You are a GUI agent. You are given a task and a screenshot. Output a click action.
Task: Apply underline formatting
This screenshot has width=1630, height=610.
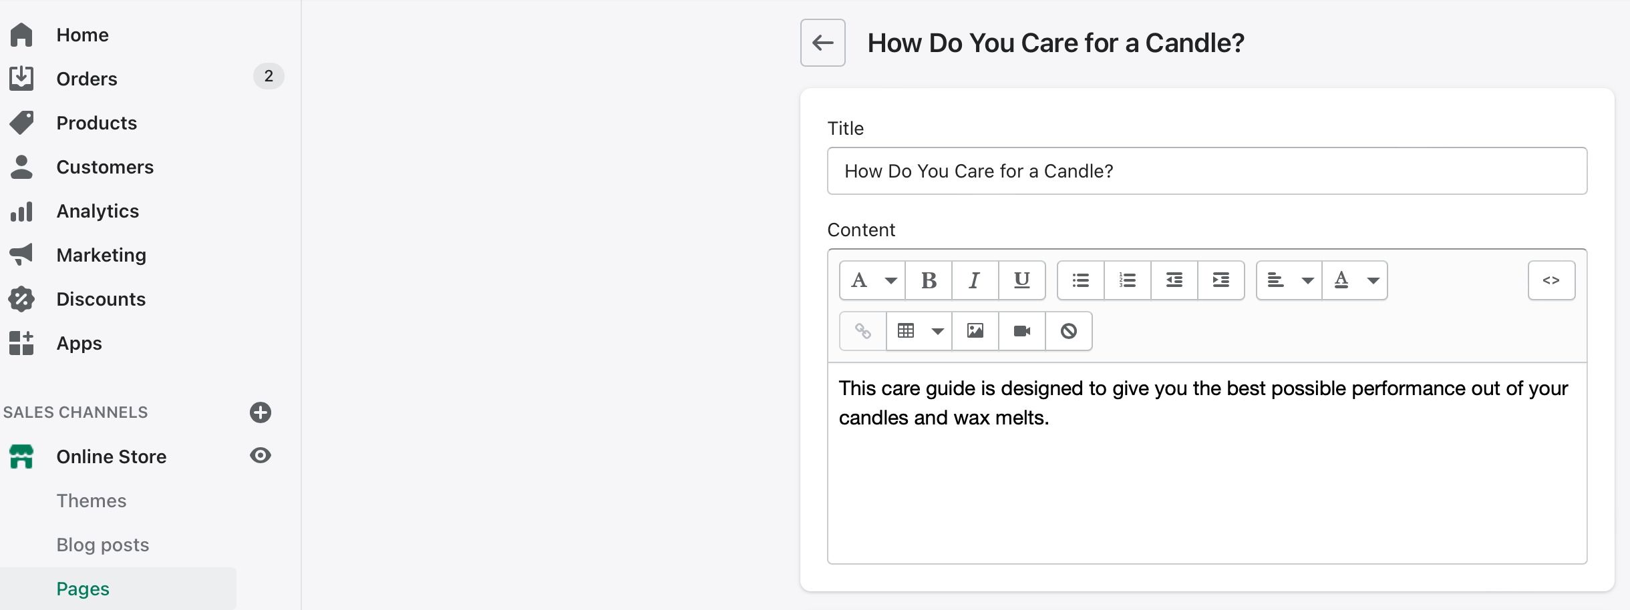pos(1021,280)
